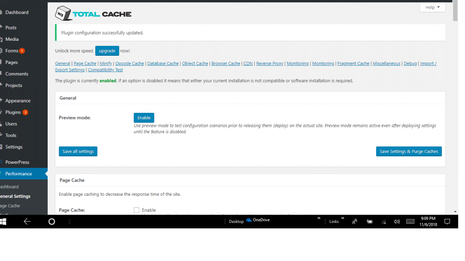Image resolution: width=465 pixels, height=261 pixels.
Task: Go to the Users menu
Action: tap(11, 124)
